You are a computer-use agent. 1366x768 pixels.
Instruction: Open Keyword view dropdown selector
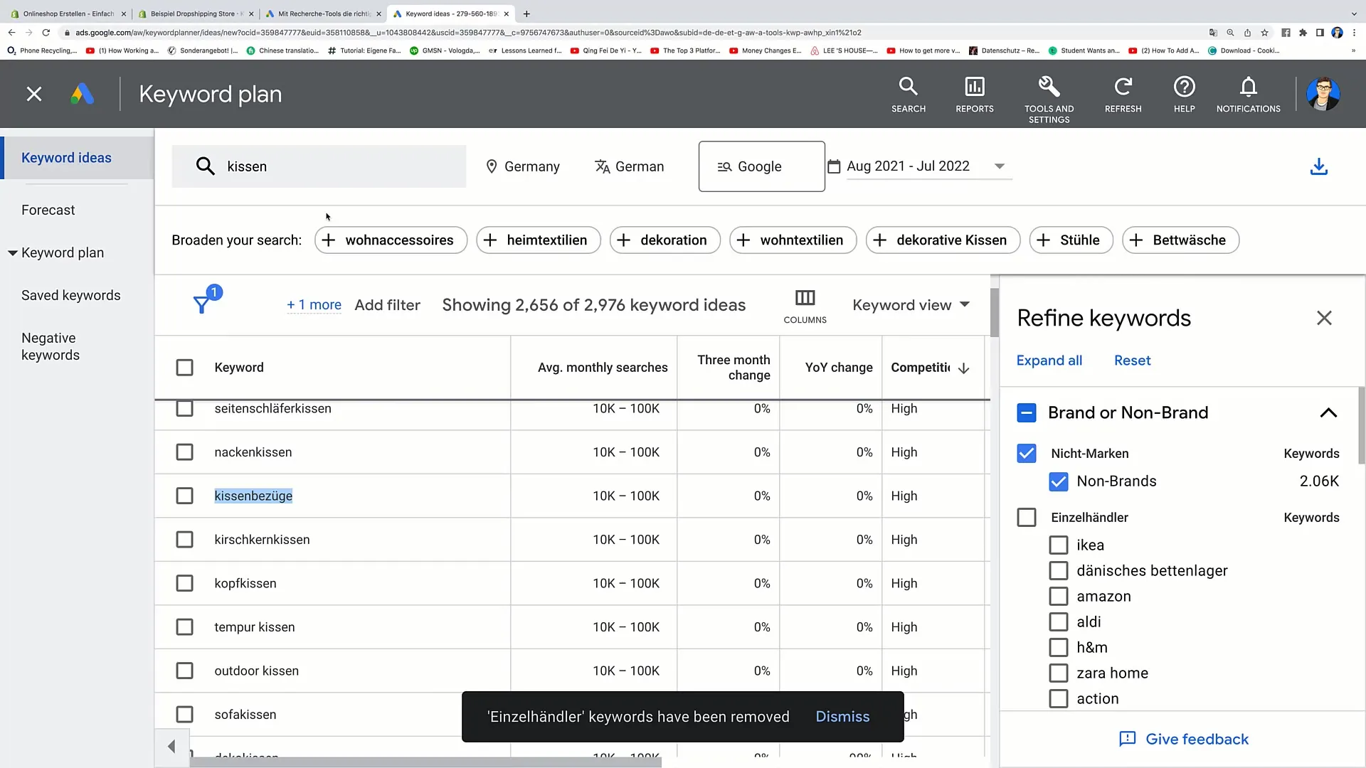tap(911, 305)
